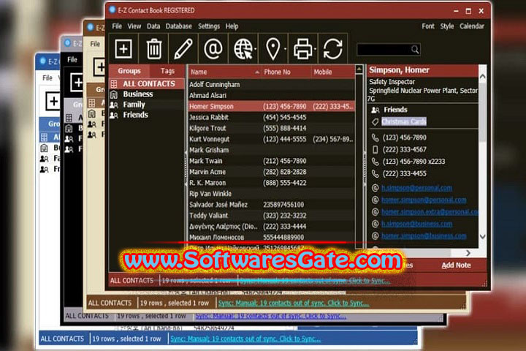Screen dimensions: 526x351
Task: Click the map location pin icon
Action: click(x=272, y=49)
